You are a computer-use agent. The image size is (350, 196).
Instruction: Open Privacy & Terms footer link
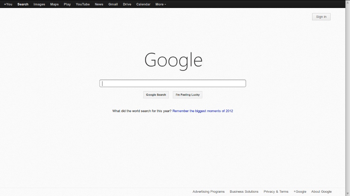tap(276, 192)
